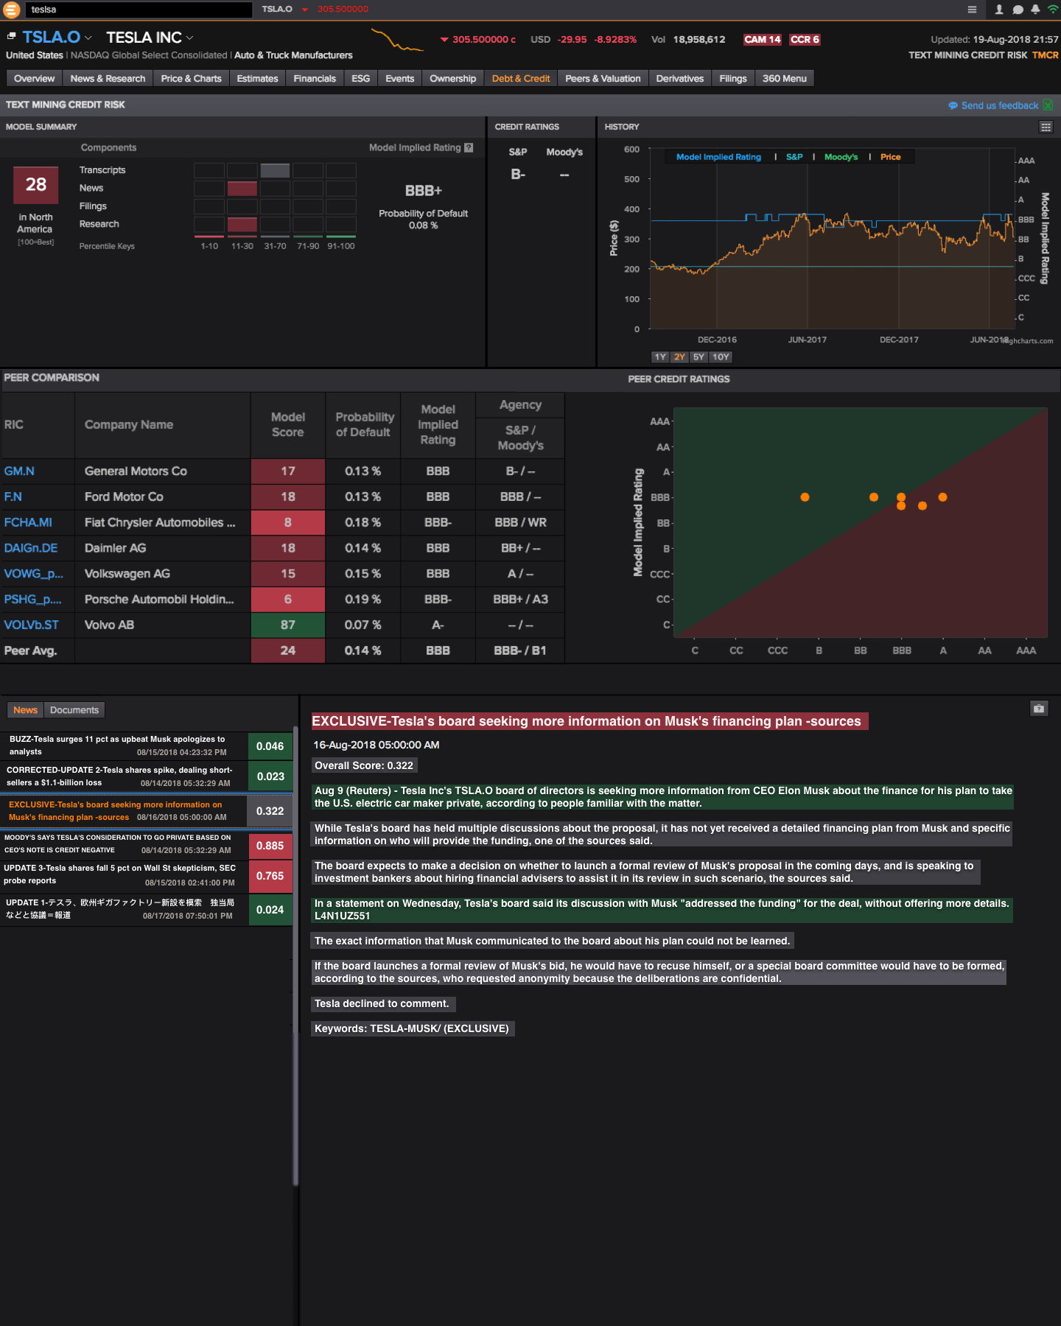
Task: Click the Transcripts 31-70 percentile cell
Action: point(275,170)
